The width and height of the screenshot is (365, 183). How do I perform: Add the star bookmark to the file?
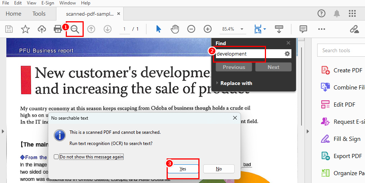[x=25, y=29]
